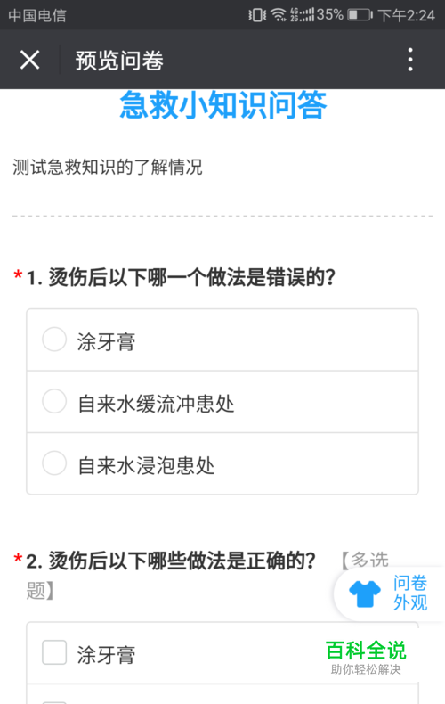This screenshot has width=445, height=704.
Task: Tap the cellular signal bars icon
Action: pyautogui.click(x=303, y=15)
